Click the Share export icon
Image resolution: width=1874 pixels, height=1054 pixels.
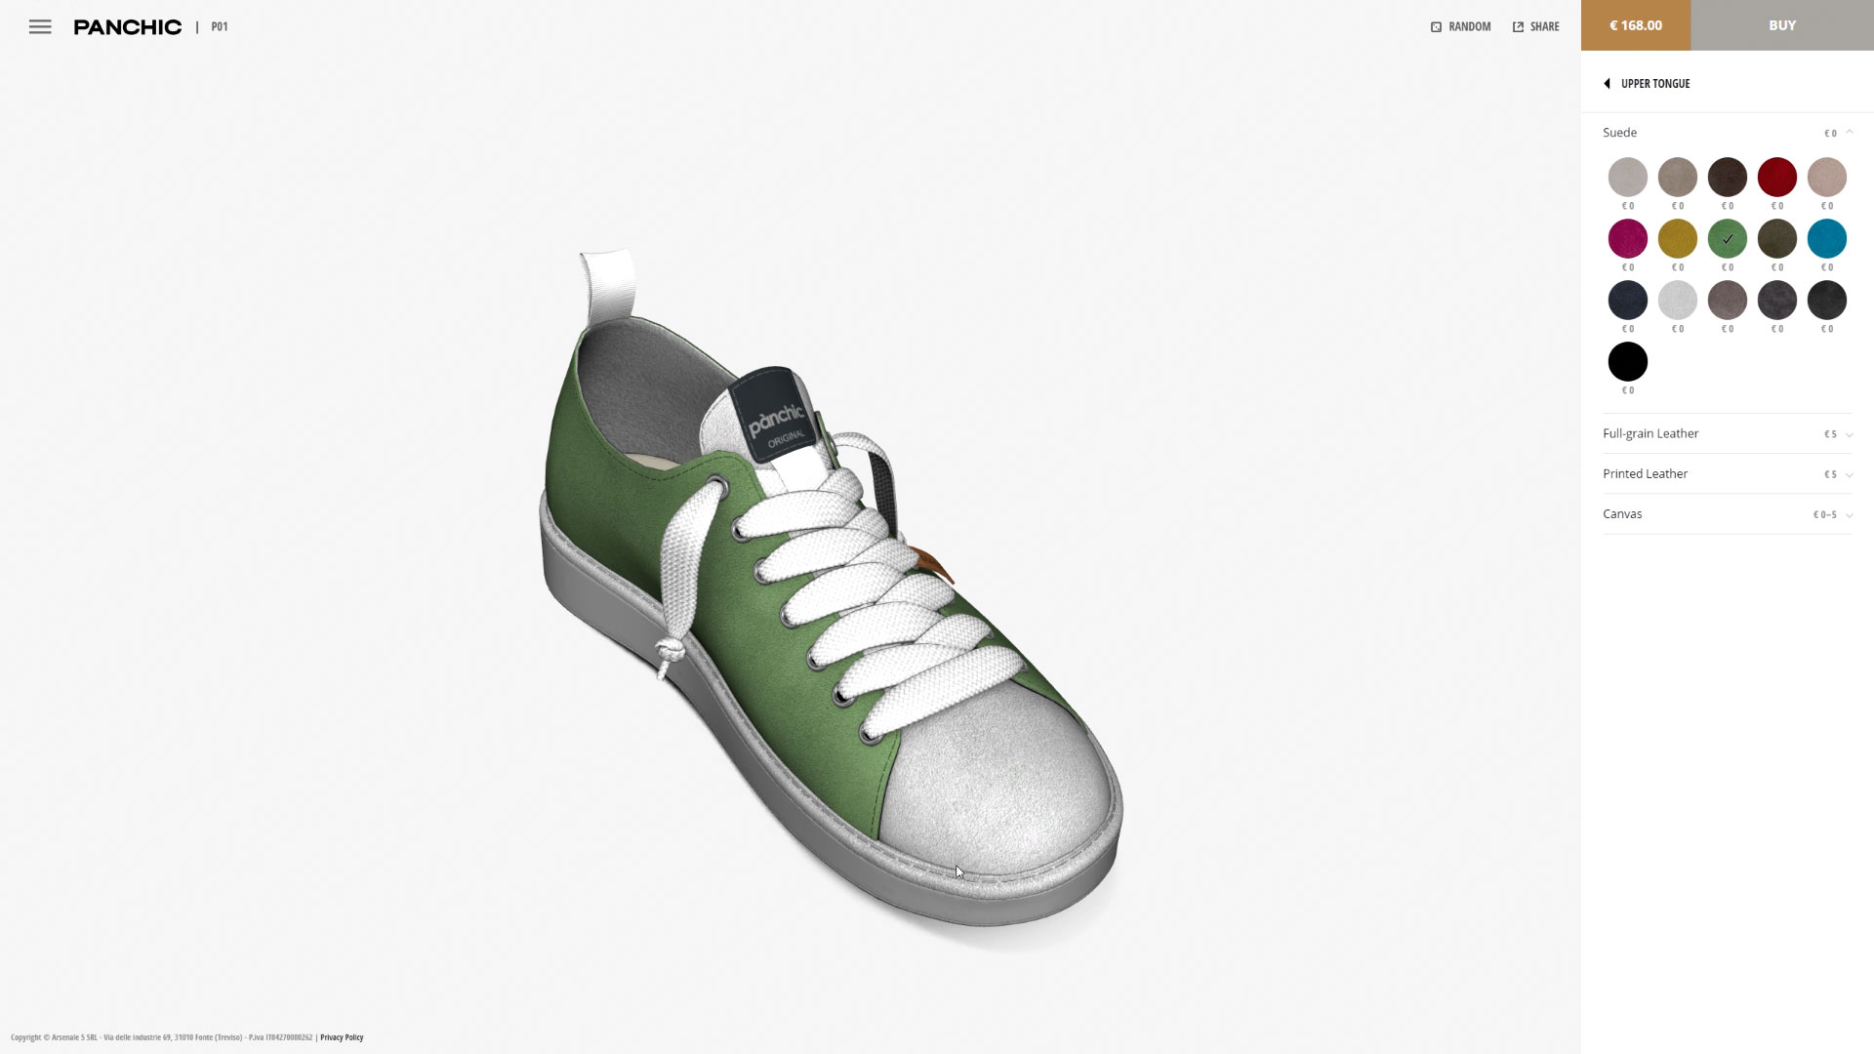click(1518, 27)
